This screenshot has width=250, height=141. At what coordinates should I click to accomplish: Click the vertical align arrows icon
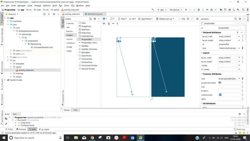pos(117,23)
